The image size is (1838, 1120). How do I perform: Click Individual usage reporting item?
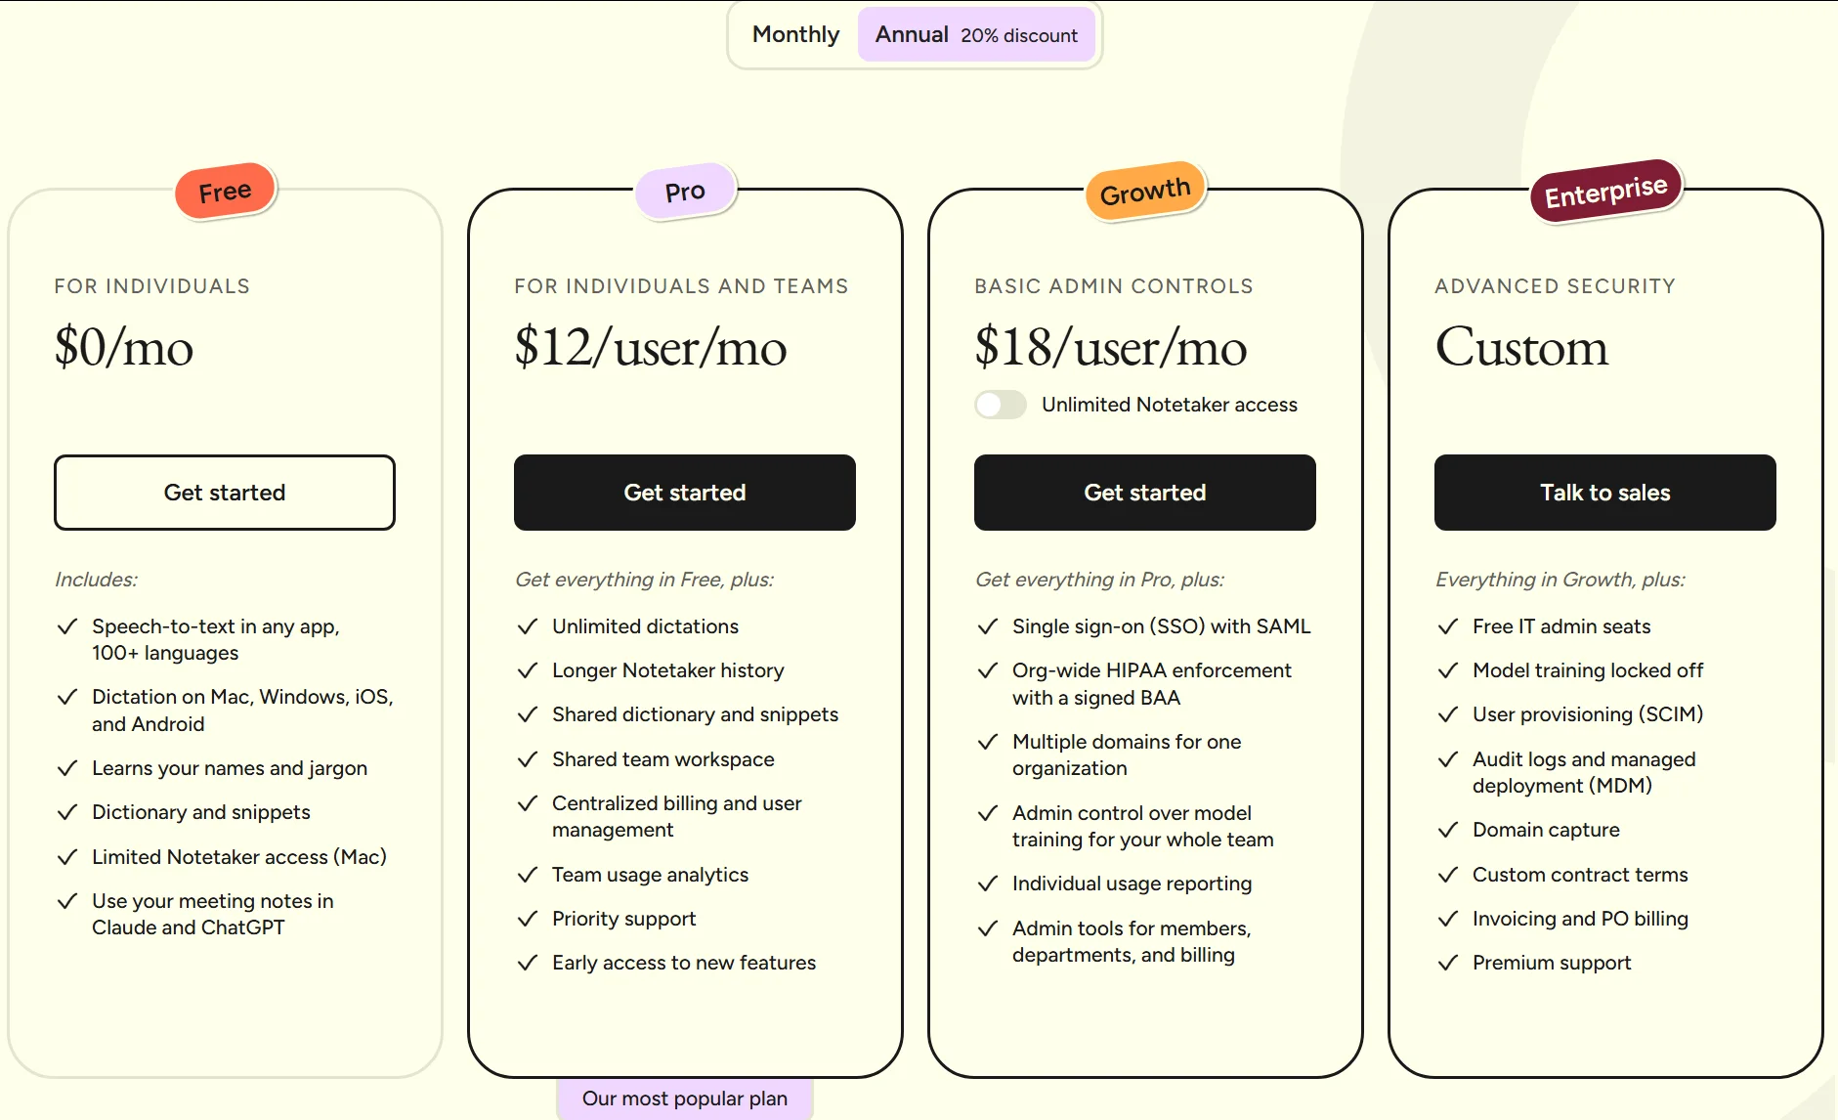click(x=1132, y=883)
